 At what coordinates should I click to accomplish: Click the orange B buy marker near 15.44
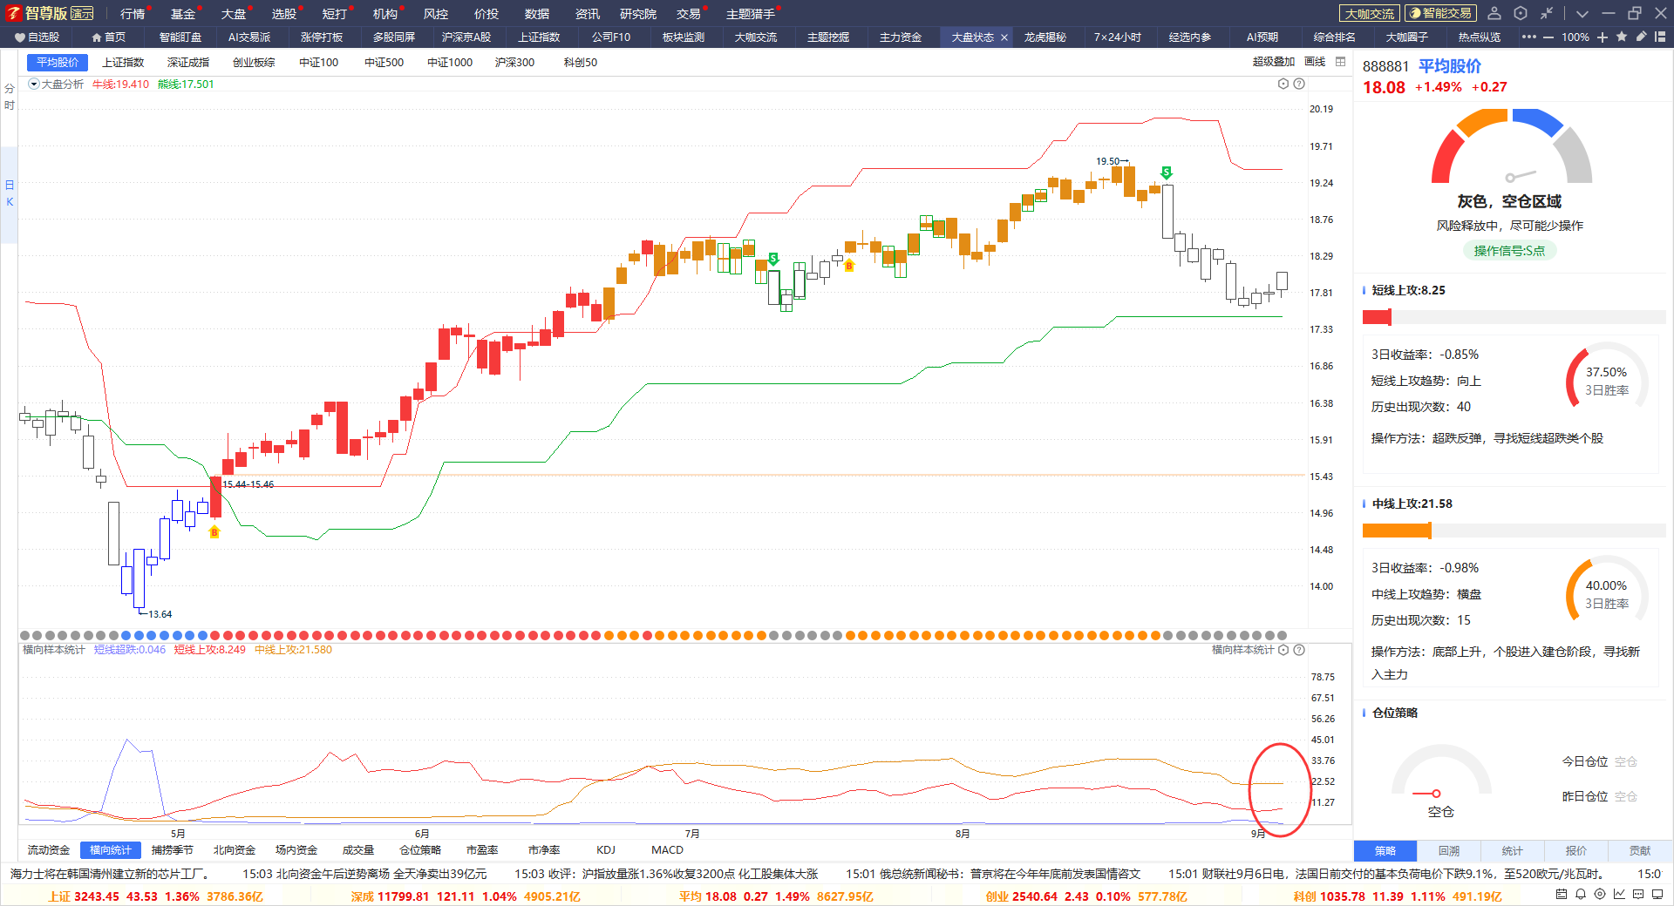214,531
